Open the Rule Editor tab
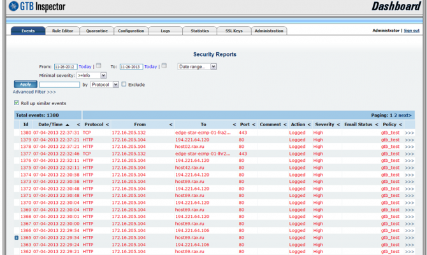The width and height of the screenshot is (427, 255). 62,31
